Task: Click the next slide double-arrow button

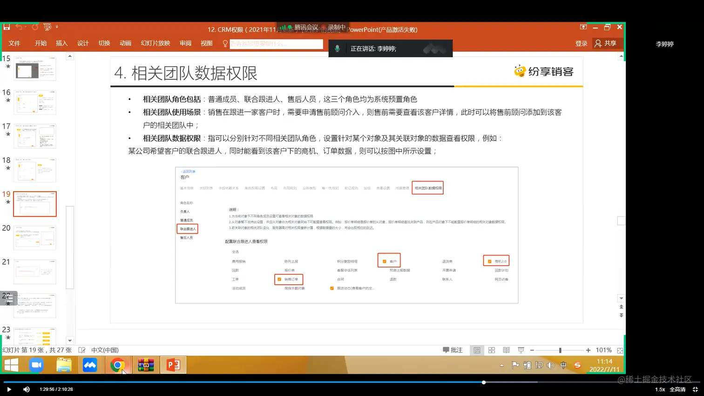Action: coord(621,315)
